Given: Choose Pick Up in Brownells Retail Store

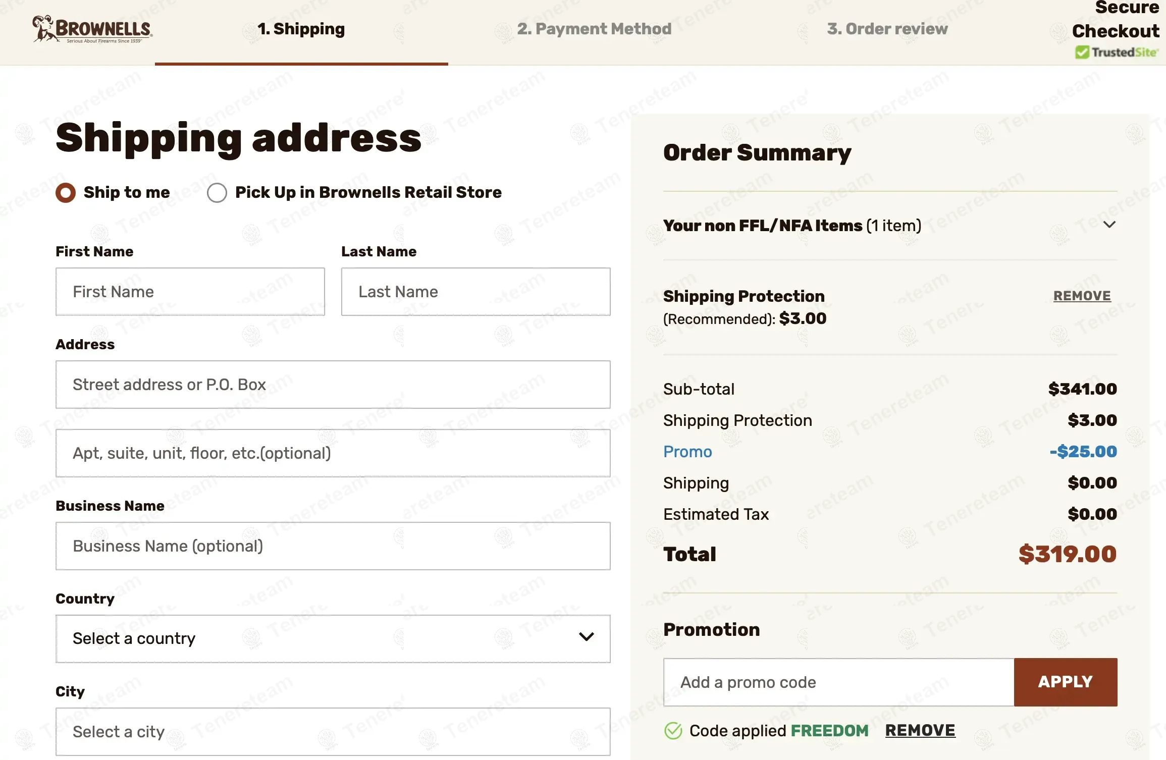Looking at the screenshot, I should point(217,193).
